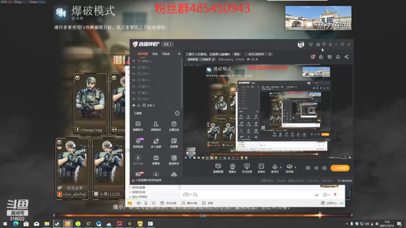Image resolution: width=406 pixels, height=228 pixels.
Task: Expand the pill button next to app logo
Action: coord(167,44)
